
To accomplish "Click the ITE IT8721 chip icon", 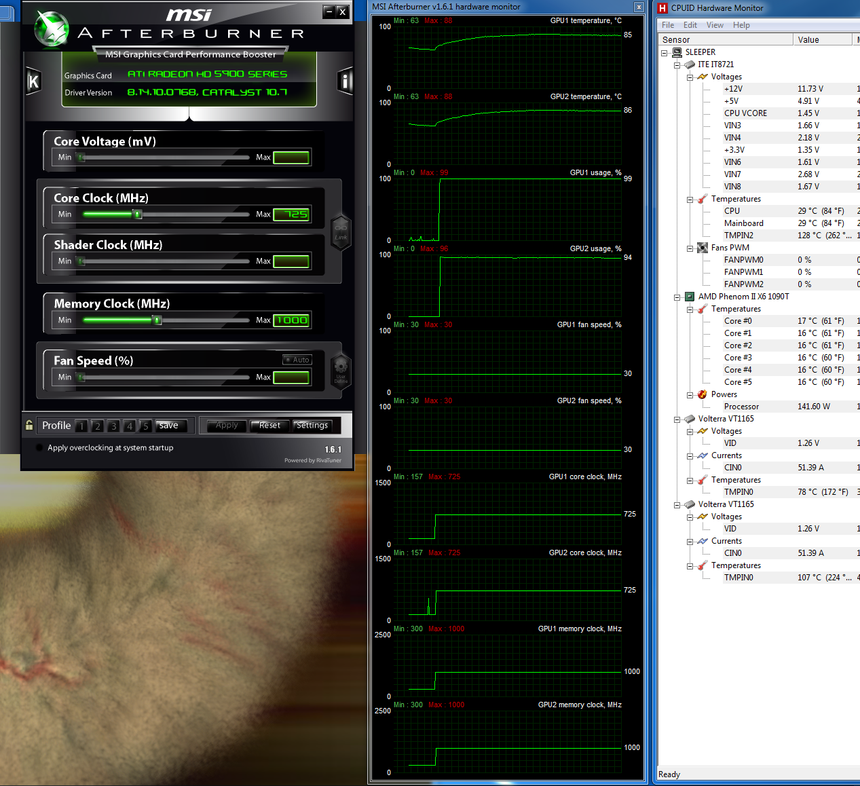I will click(690, 64).
